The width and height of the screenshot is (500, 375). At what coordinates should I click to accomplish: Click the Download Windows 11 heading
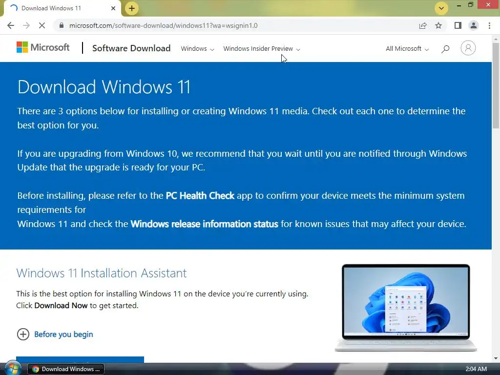click(104, 87)
